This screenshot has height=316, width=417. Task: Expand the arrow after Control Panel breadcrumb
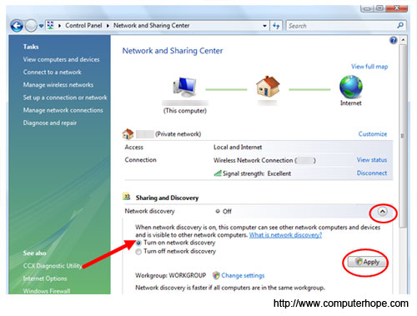coord(108,26)
